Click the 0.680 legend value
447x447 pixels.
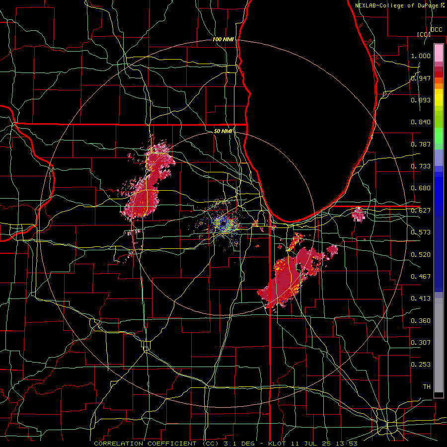(421, 188)
